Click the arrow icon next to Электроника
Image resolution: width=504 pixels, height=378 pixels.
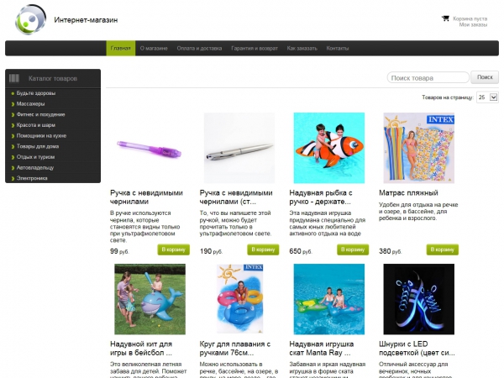[13, 178]
